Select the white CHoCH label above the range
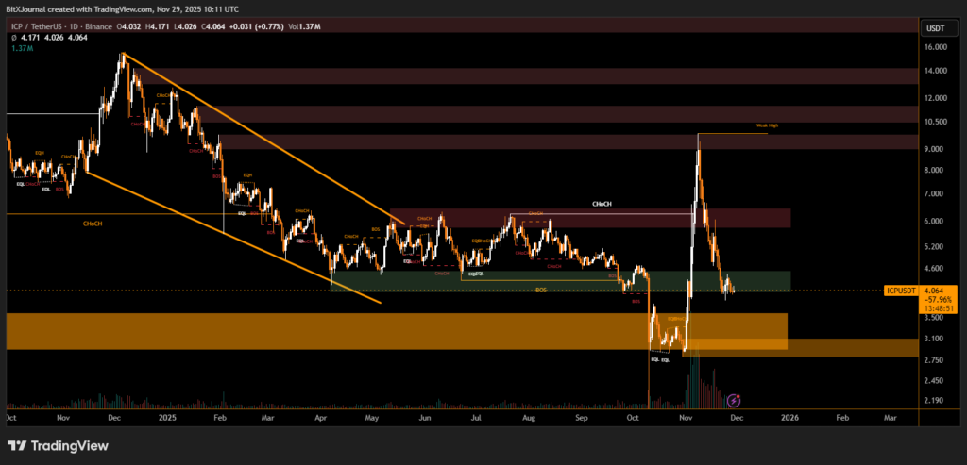967x465 pixels. tap(602, 203)
